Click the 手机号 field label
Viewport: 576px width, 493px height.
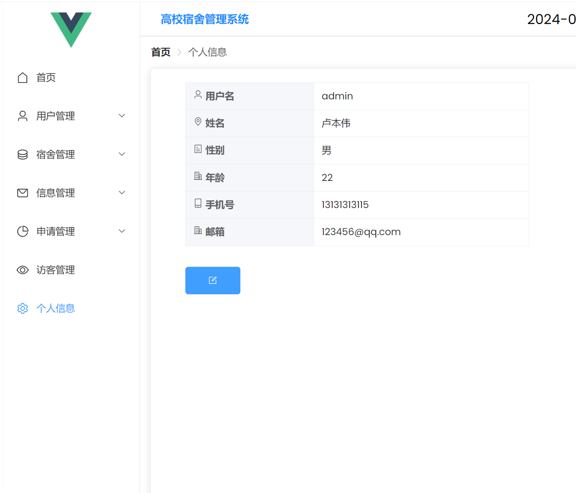(220, 205)
